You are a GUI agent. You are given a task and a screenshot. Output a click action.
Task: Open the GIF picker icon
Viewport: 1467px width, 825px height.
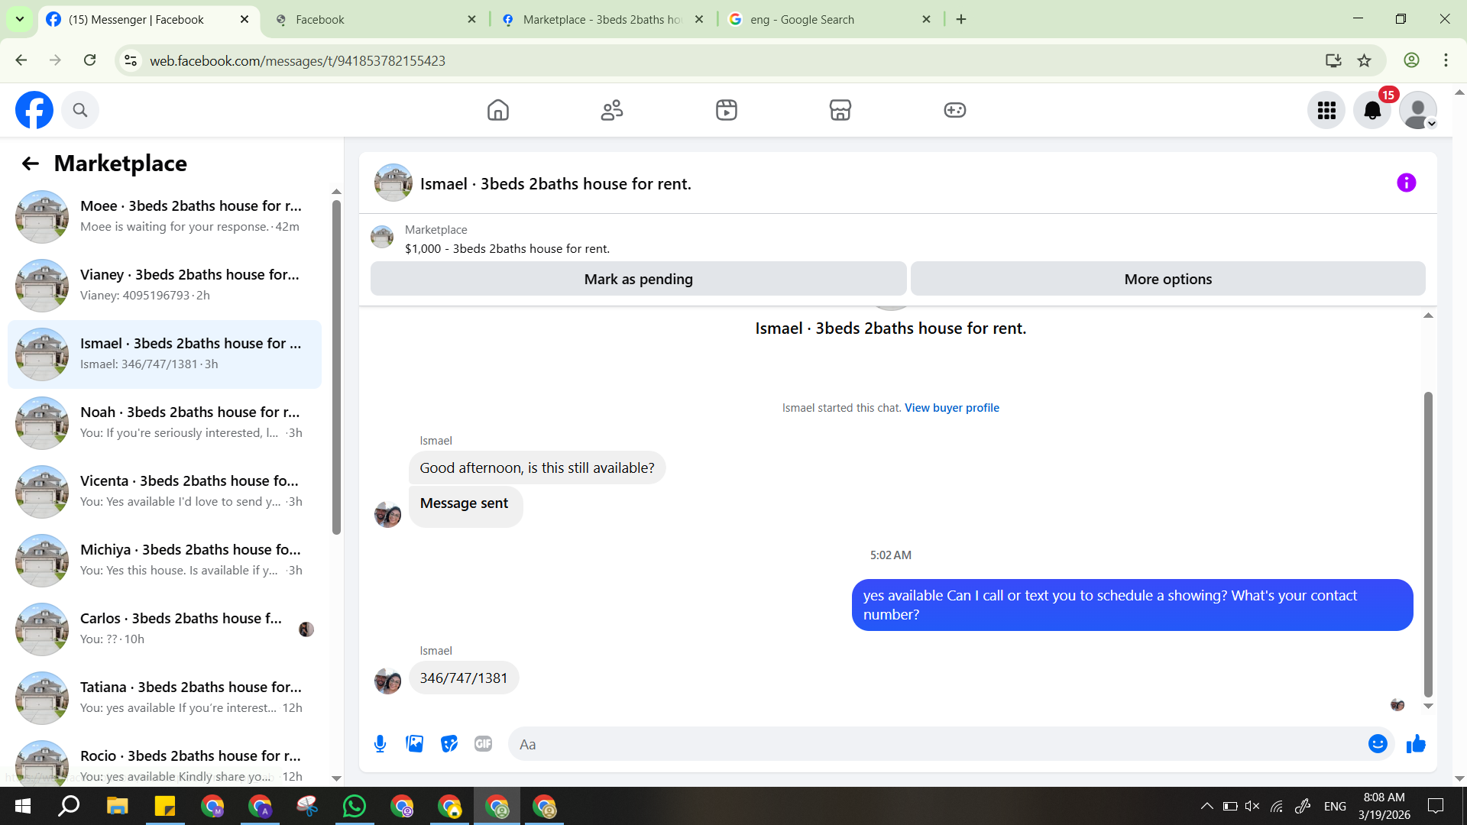(483, 744)
